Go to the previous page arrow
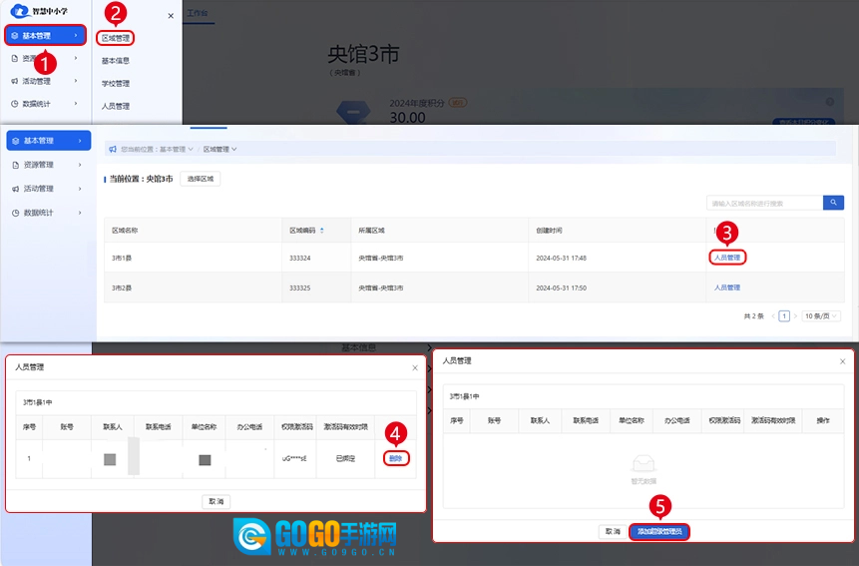 click(771, 315)
